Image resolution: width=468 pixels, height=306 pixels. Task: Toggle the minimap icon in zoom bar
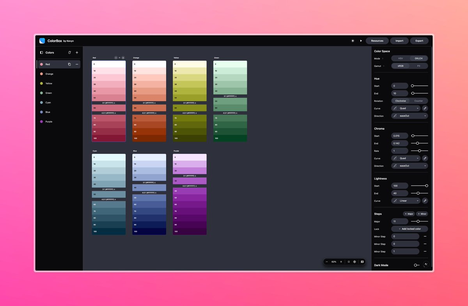pyautogui.click(x=362, y=262)
